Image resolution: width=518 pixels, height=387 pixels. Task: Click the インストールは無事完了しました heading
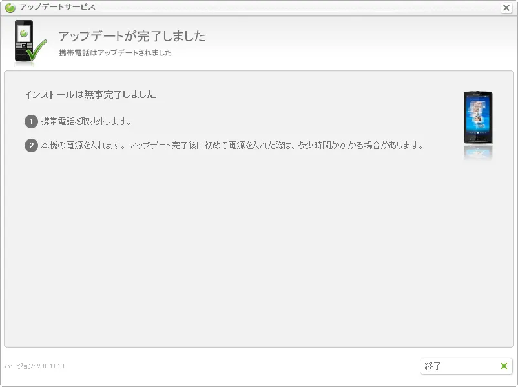tap(90, 94)
